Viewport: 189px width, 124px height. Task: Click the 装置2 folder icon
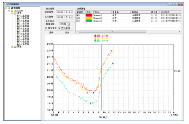pos(15,47)
